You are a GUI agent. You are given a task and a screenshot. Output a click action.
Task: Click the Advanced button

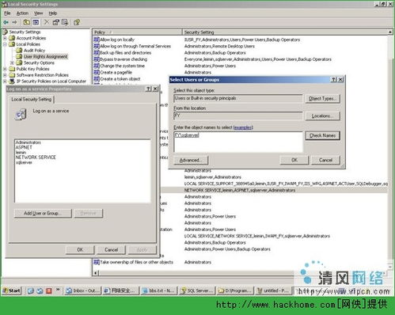pos(191,160)
